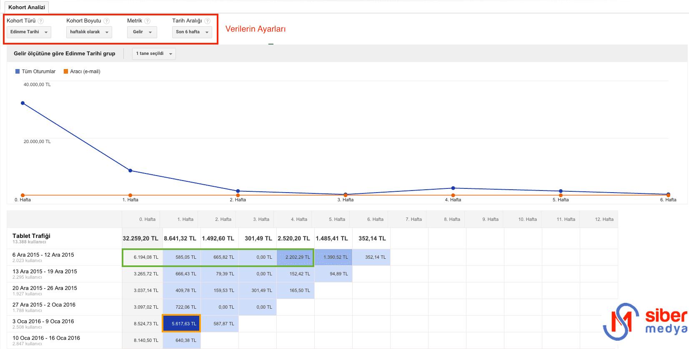Click the orange data point at 3. Hafta
Screen dimensions: 689x349
346,196
